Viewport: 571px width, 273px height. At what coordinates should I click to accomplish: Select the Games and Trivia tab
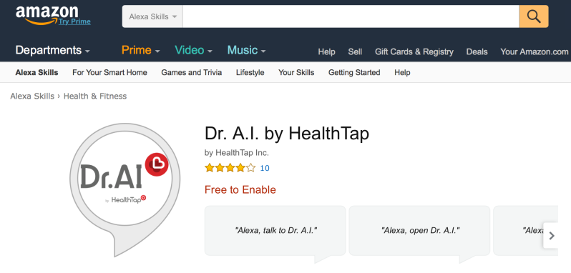click(192, 72)
